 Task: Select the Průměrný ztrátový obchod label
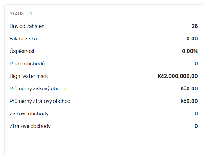point(40,101)
